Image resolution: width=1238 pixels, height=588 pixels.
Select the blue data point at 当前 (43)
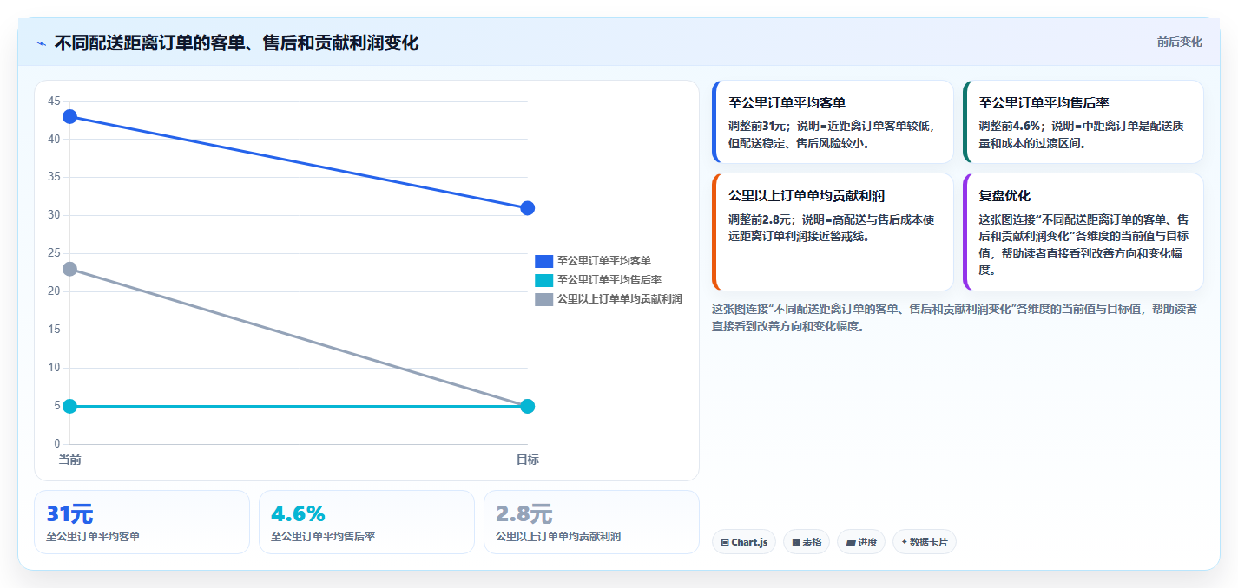point(70,116)
